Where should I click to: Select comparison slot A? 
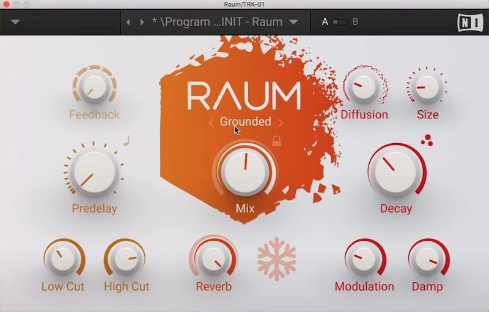pos(325,22)
